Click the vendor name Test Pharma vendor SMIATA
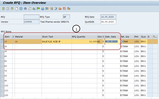This screenshot has width=159, height=99. 55,22
